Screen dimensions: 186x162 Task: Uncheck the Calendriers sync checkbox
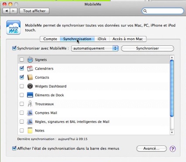22,68
